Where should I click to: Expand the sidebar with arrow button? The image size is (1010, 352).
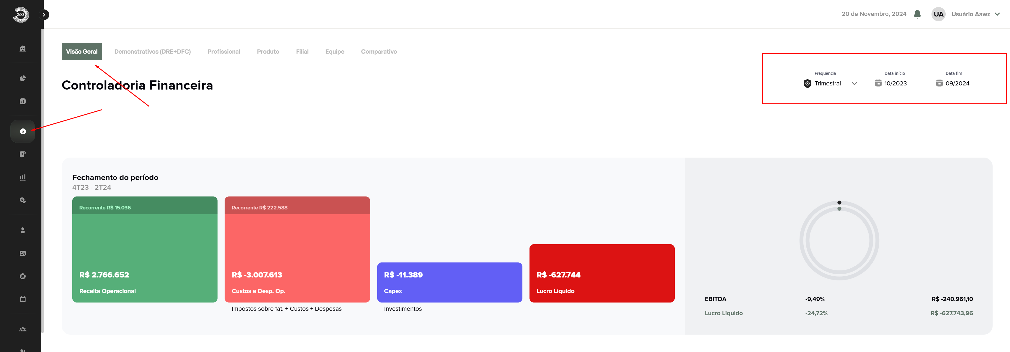pyautogui.click(x=44, y=15)
